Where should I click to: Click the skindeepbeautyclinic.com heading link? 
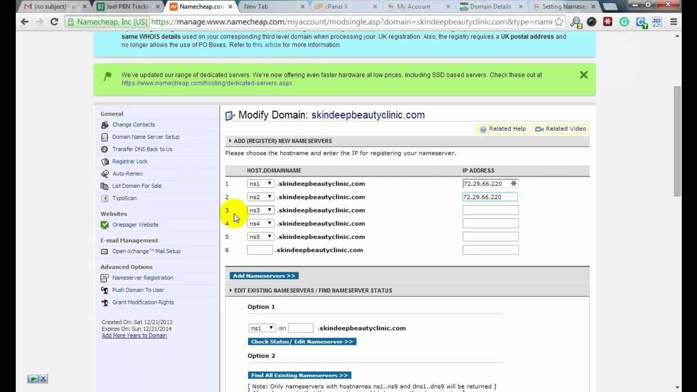(x=368, y=115)
